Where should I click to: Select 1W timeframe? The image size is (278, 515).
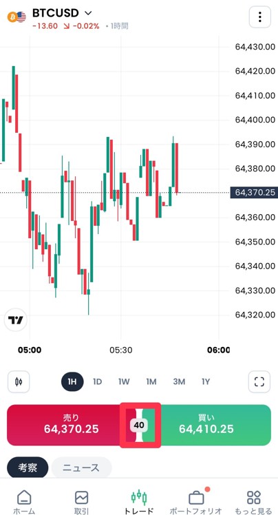pyautogui.click(x=124, y=381)
